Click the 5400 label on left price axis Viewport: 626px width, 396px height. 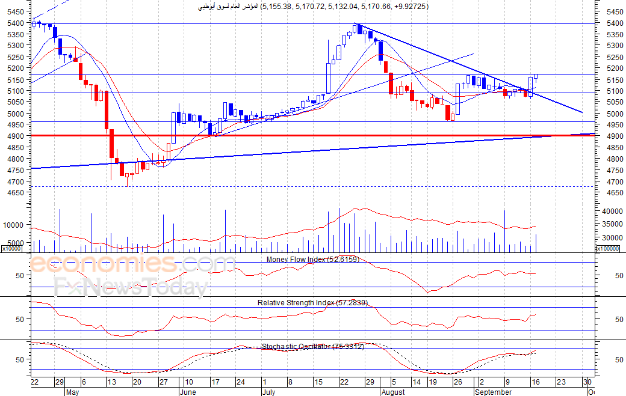16,23
